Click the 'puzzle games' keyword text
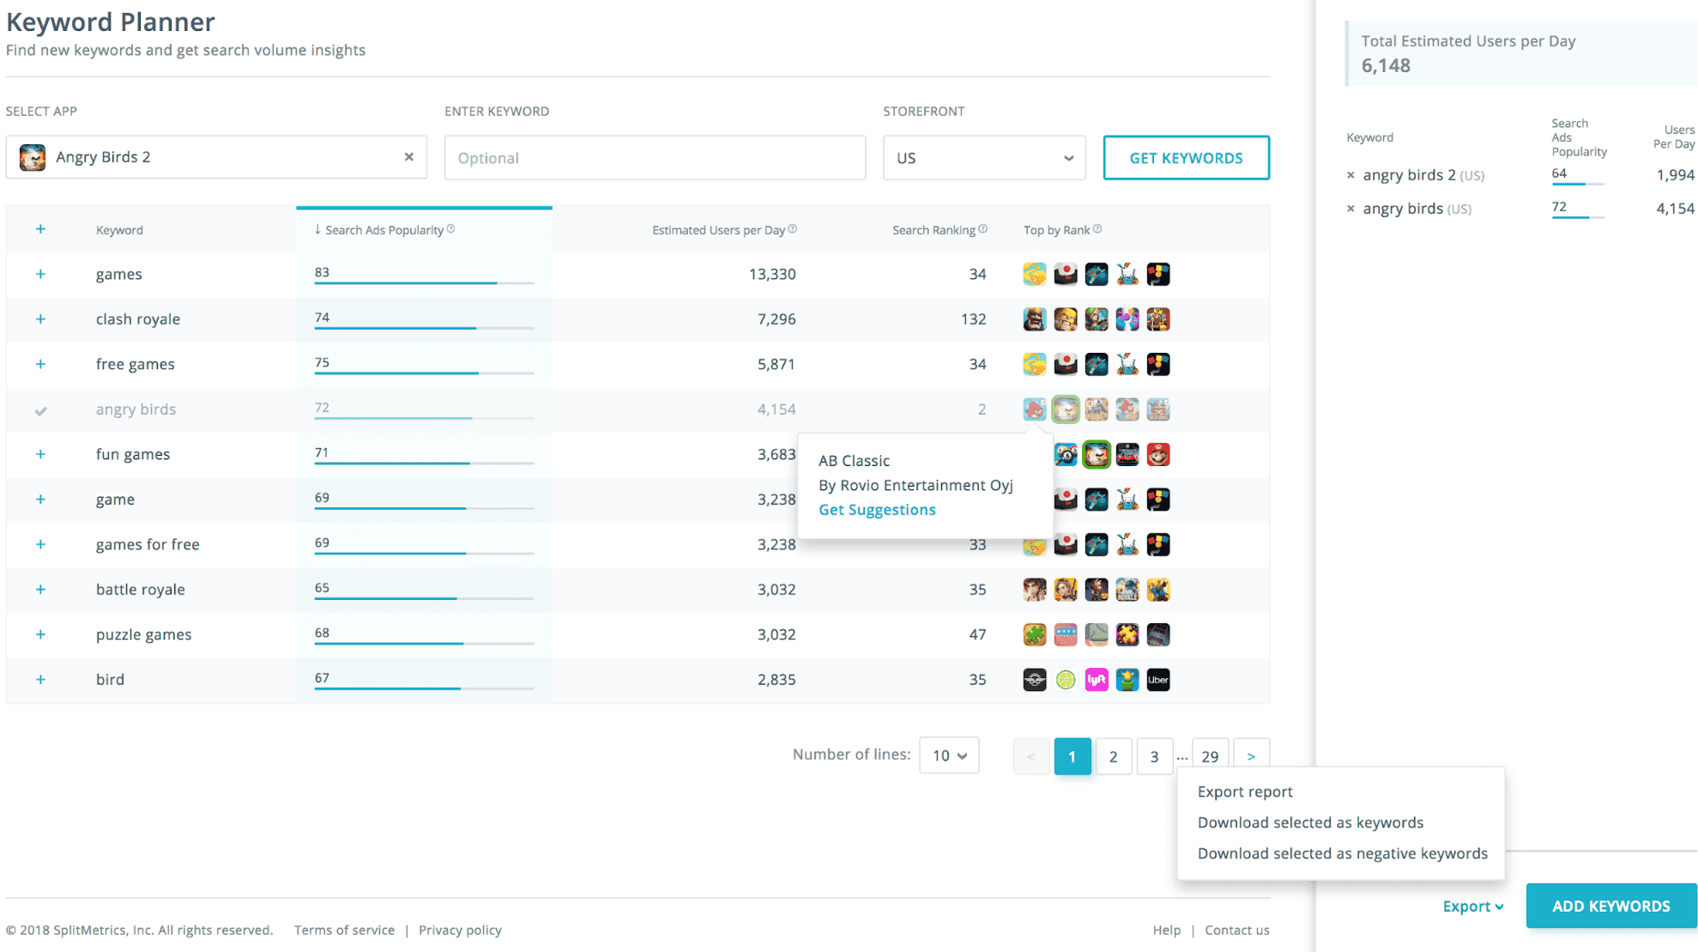Image resolution: width=1698 pixels, height=952 pixels. coord(143,634)
